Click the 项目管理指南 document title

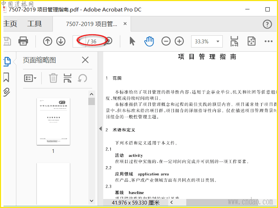click(207, 57)
